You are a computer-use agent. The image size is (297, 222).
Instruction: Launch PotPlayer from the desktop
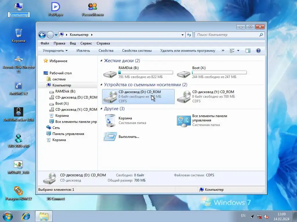(56, 9)
